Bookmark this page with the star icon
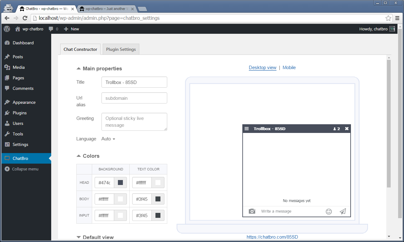The width and height of the screenshot is (404, 242). tap(388, 18)
